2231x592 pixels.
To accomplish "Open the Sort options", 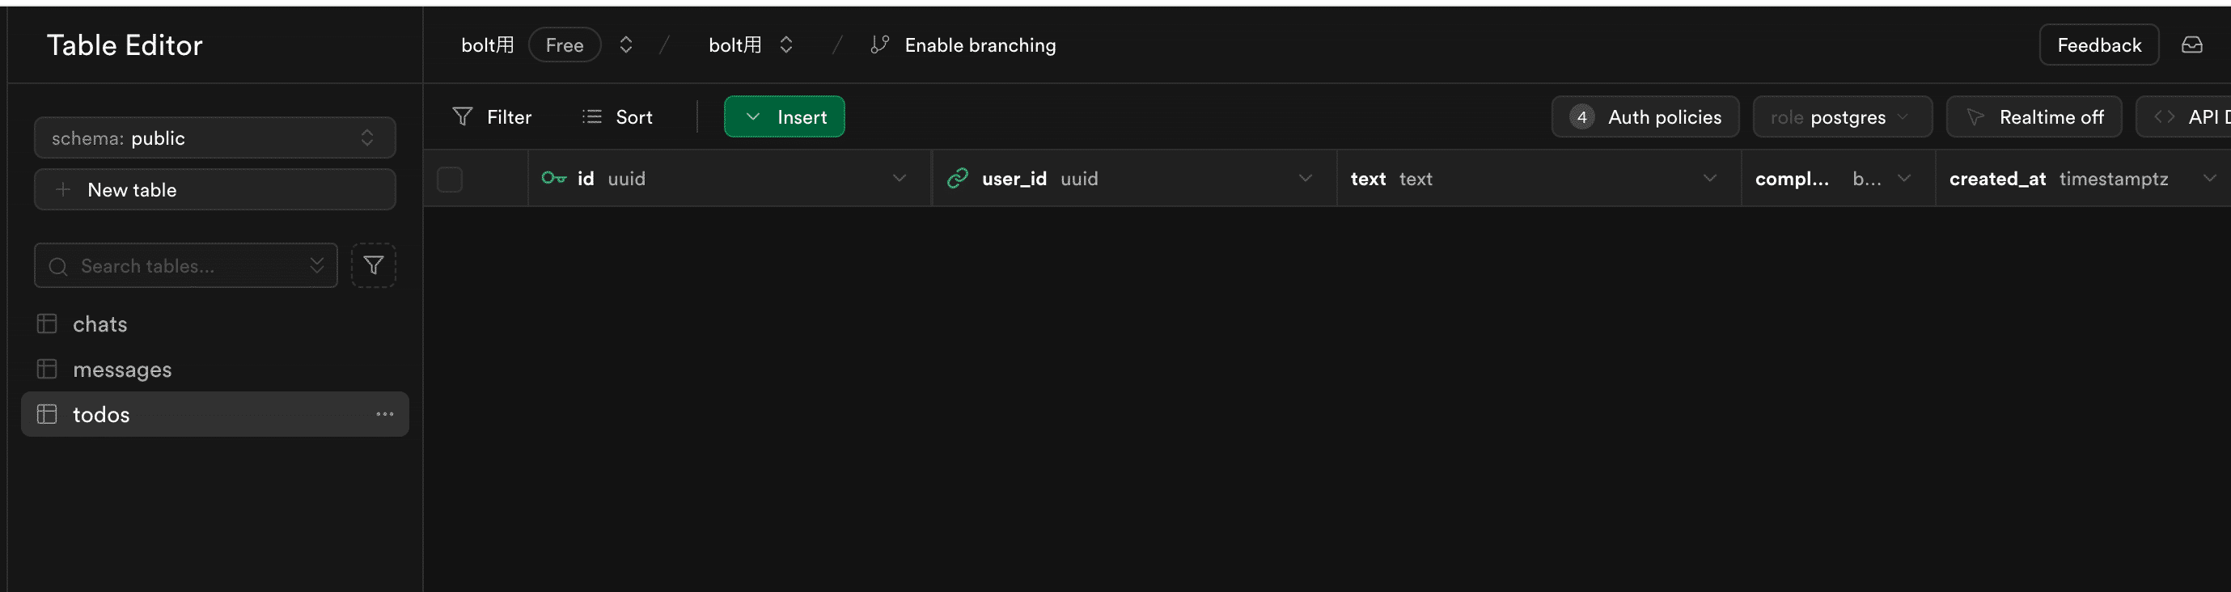I will point(617,116).
